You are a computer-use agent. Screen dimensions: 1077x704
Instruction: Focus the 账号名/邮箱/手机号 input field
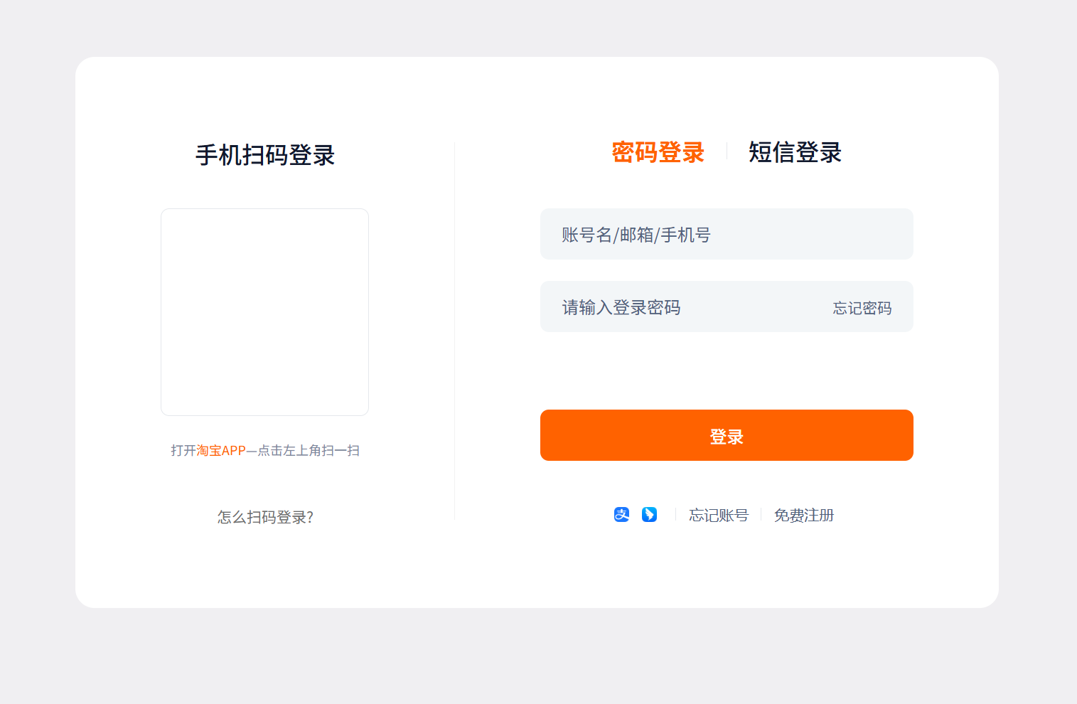click(x=727, y=234)
